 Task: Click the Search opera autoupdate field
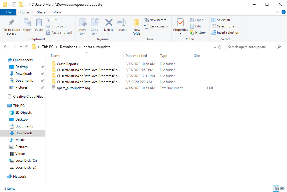tap(254, 47)
